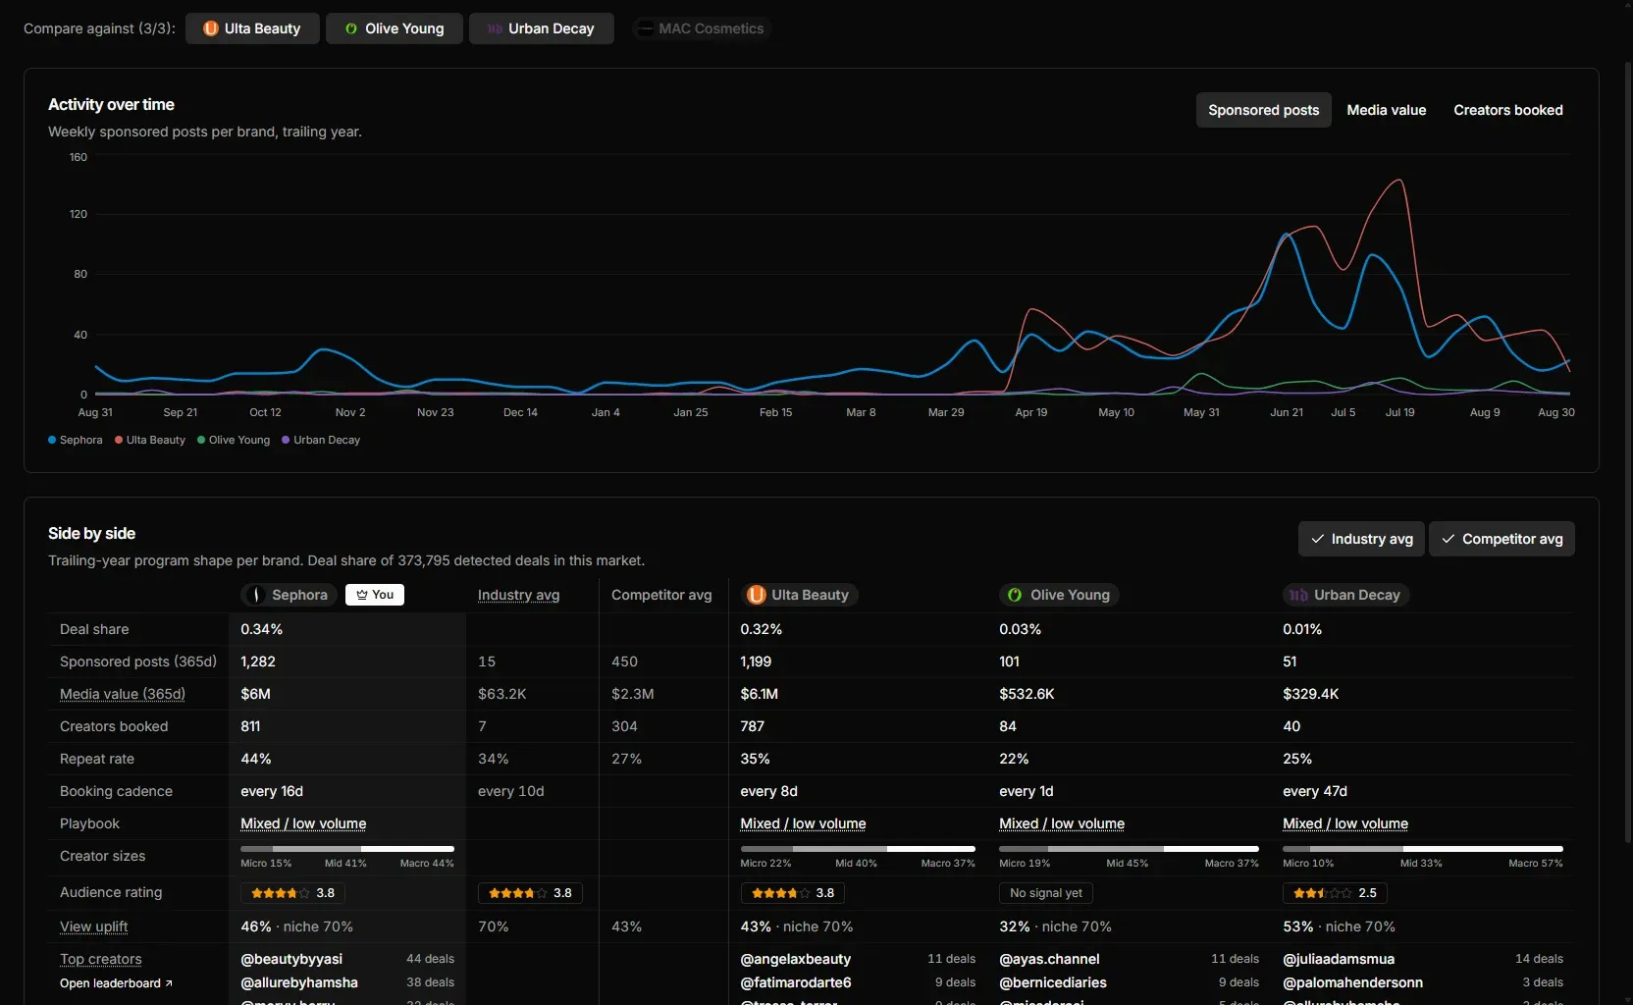1633x1005 pixels.
Task: Open Olive Young Mixed / low volume playbook
Action: point(1062,823)
